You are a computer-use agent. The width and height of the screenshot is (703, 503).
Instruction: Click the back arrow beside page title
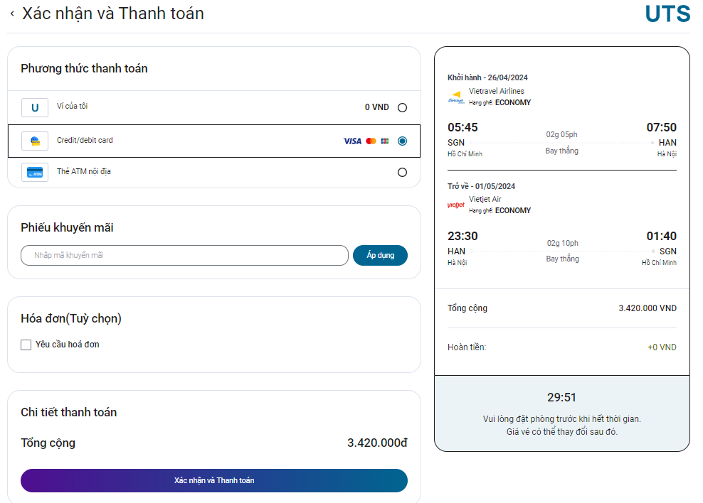(x=12, y=13)
